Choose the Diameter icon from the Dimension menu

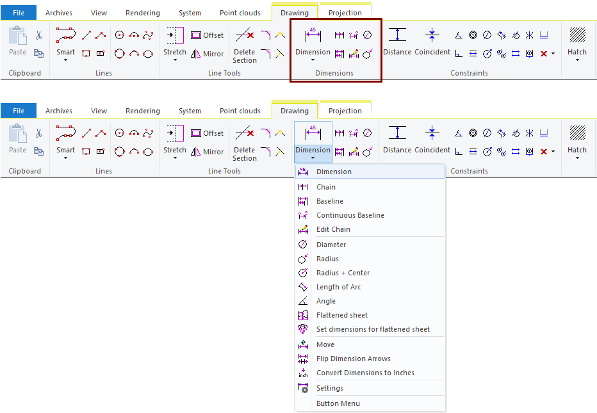tap(303, 245)
